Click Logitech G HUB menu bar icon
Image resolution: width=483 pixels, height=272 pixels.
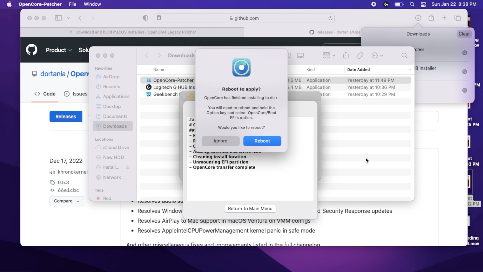pos(386,4)
